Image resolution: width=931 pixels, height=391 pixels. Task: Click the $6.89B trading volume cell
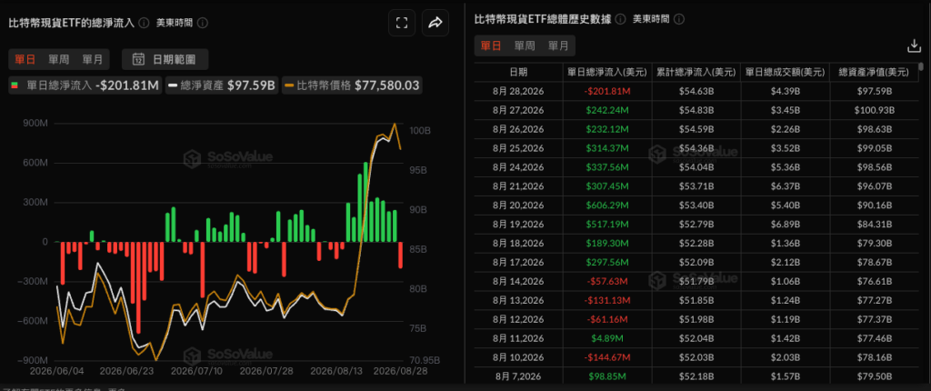pyautogui.click(x=785, y=224)
